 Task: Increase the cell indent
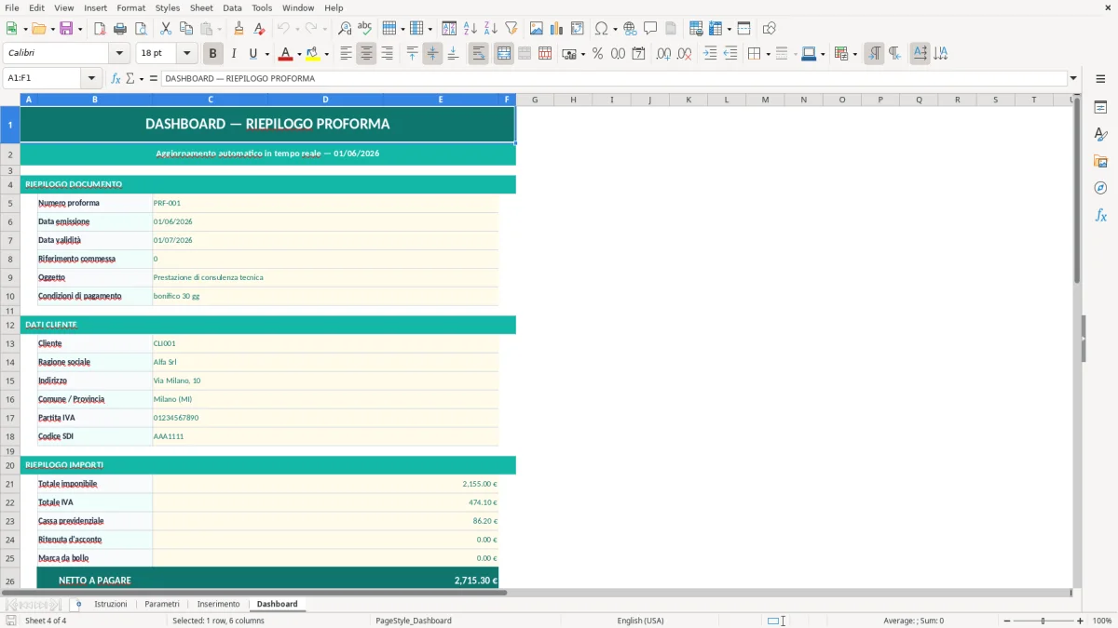[710, 54]
